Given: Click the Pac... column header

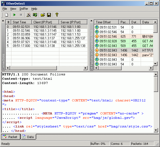Looking at the screenshot, I should pos(124,22).
